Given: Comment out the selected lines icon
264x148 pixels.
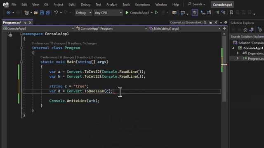Looking at the screenshot, I should click(x=217, y=13).
